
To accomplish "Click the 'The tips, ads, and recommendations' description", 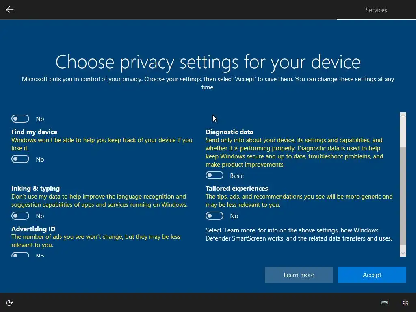I will tap(299, 201).
